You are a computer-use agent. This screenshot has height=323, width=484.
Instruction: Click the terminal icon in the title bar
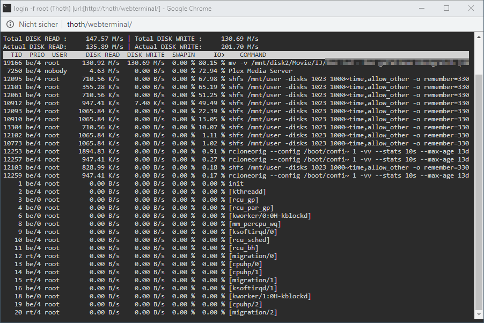tap(7, 9)
